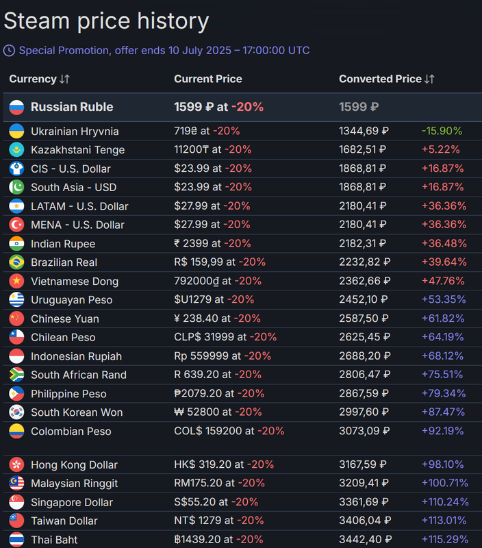
Task: Click the Malaysian Ringgit flag icon
Action: [16, 483]
